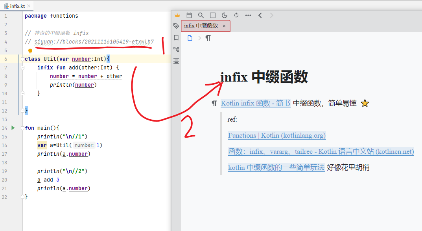Click the println("\n//1") line
This screenshot has width=422, height=231.
[x=62, y=136]
